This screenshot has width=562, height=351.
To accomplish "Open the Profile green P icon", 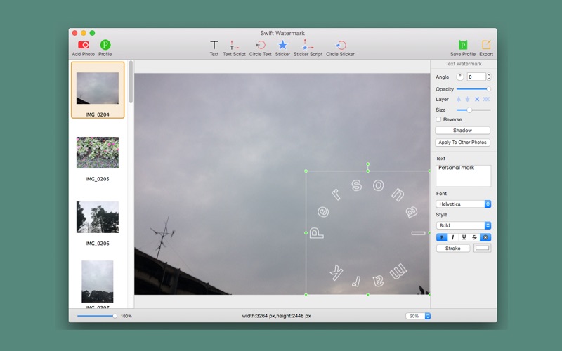I will [105, 45].
